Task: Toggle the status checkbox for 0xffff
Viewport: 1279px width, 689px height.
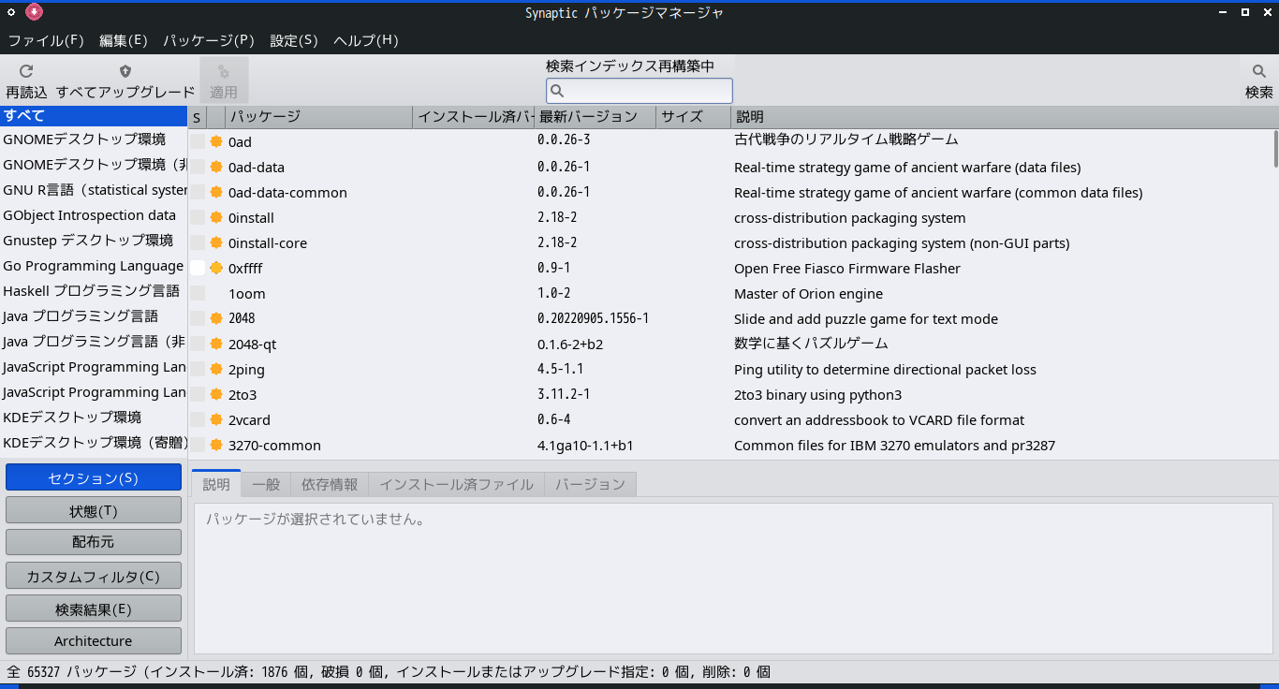Action: click(x=198, y=268)
